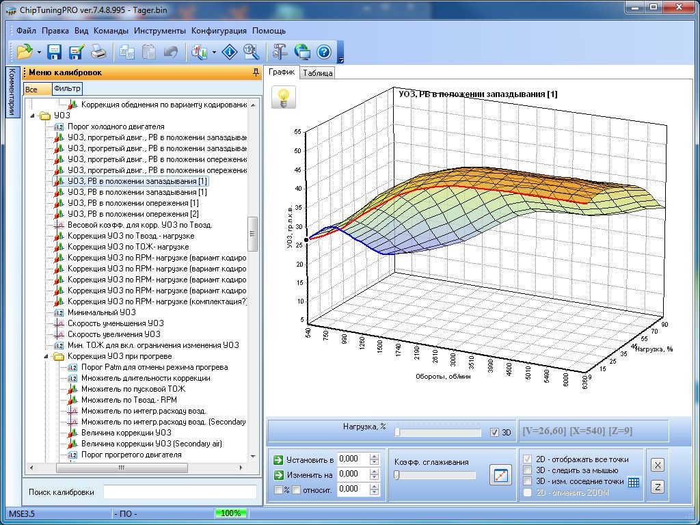Switch to the Таблица tab

318,72
